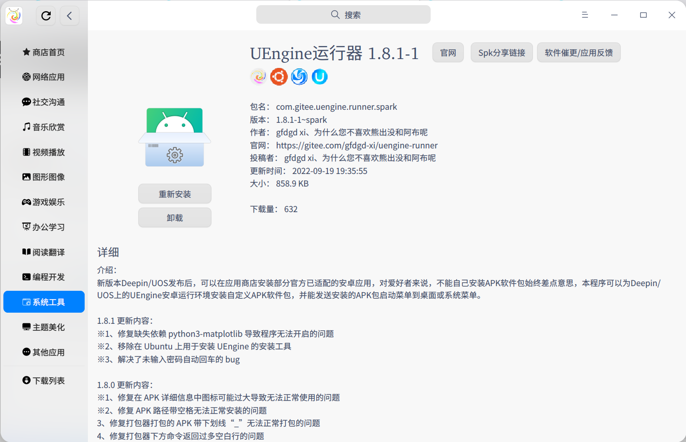686x442 pixels.
Task: Expand the Spk分享链接 share option
Action: (501, 52)
